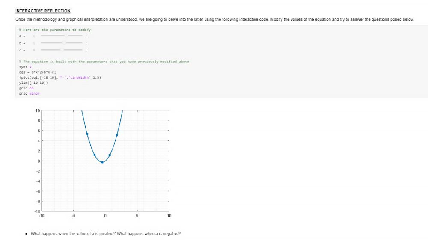The width and height of the screenshot is (428, 241).
Task: Click the 'grid on' code line
Action: 26,88
